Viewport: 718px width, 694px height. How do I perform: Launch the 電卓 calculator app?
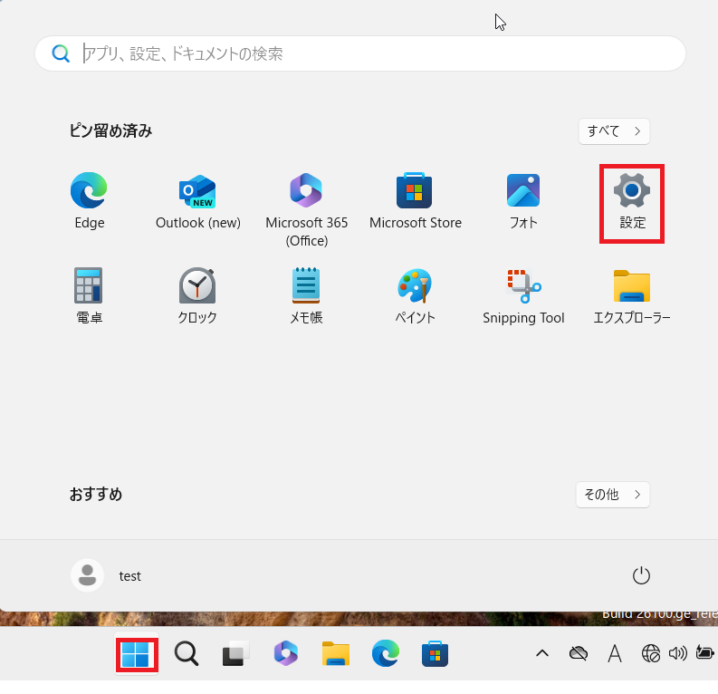(89, 296)
